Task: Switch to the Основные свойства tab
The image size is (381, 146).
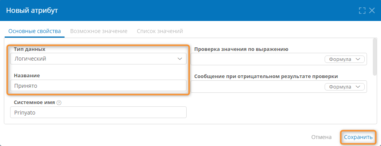Action: (x=35, y=31)
